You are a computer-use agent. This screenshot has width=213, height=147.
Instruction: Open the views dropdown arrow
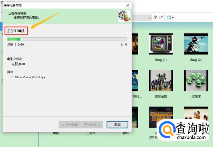(x=173, y=18)
